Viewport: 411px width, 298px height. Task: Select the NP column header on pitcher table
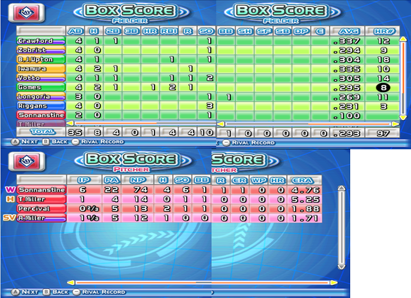coord(138,180)
